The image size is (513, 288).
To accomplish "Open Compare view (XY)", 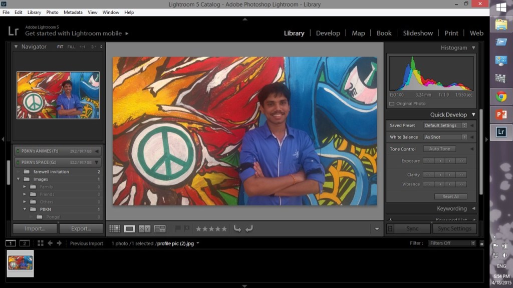I will [144, 228].
